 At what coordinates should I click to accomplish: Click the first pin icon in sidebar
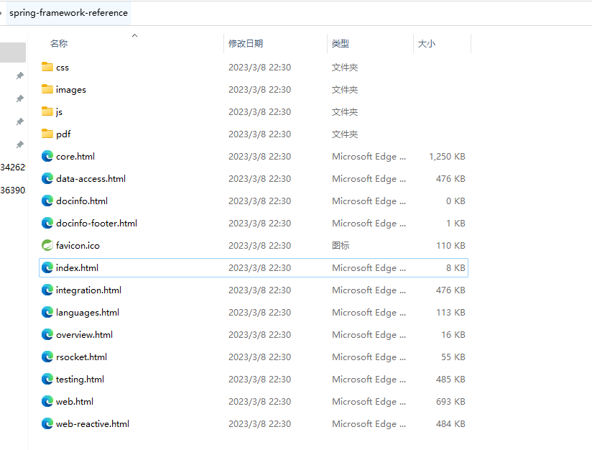(20, 75)
